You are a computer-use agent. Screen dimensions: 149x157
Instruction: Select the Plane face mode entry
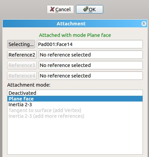click(x=75, y=99)
